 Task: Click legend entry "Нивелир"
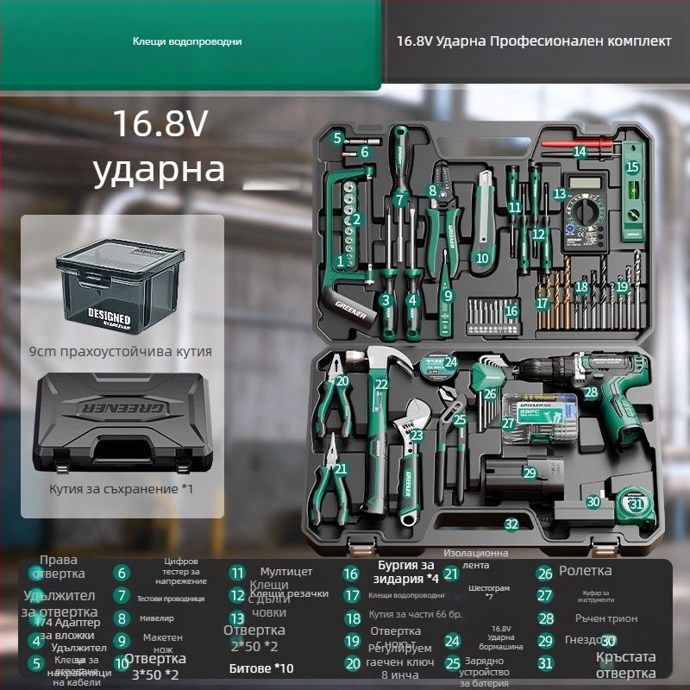pyautogui.click(x=157, y=618)
